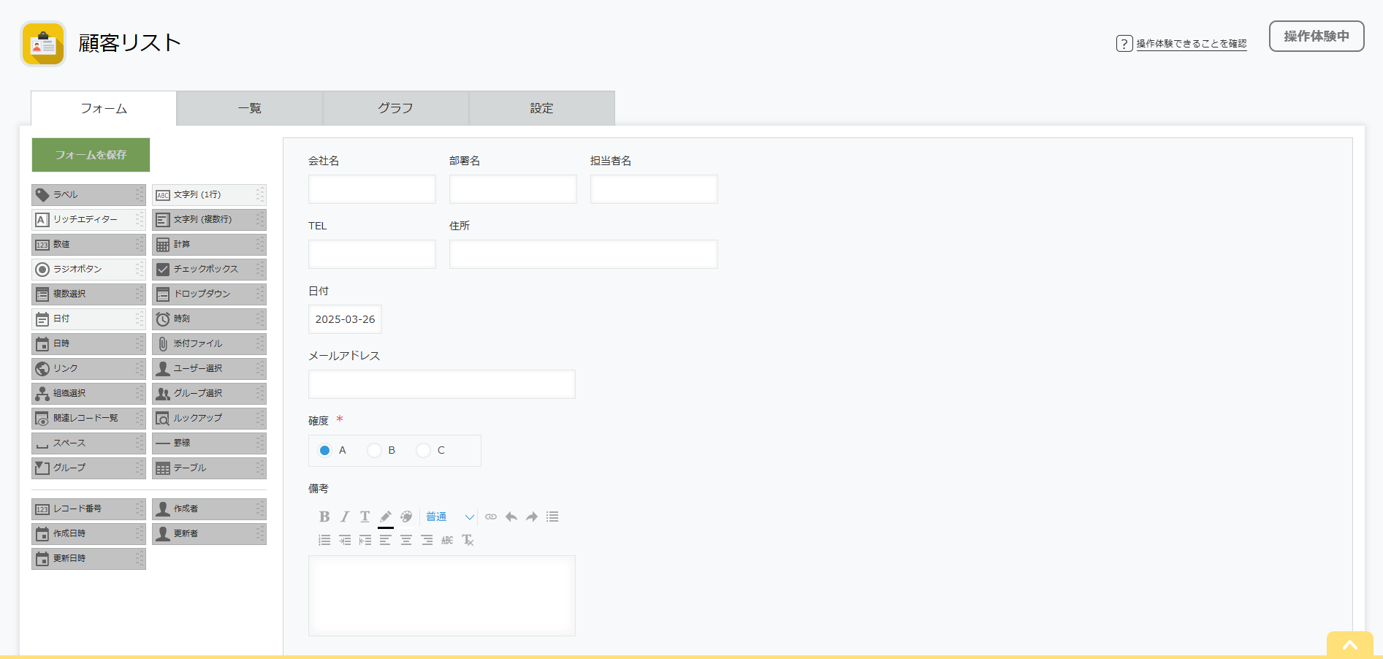
Task: Open the background color palette picker
Action: coord(406,517)
